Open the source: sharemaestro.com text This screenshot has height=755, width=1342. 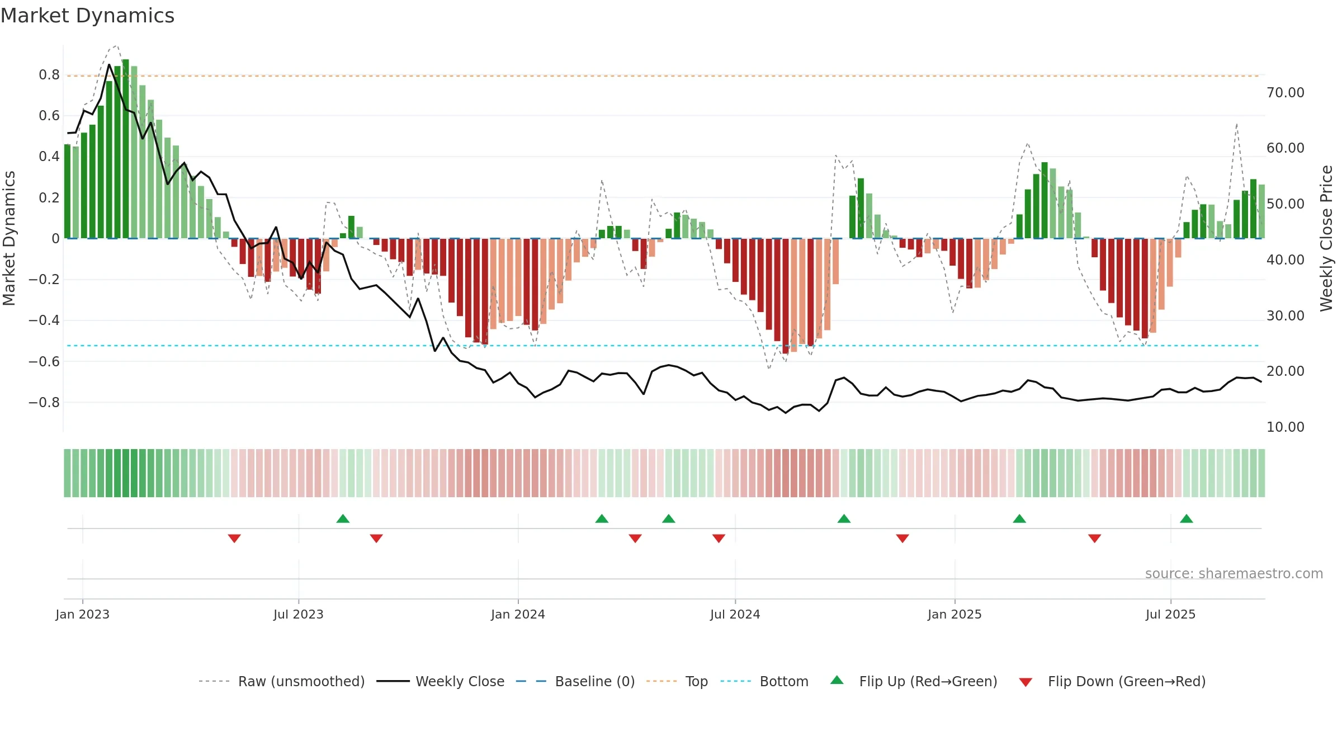pyautogui.click(x=1234, y=573)
